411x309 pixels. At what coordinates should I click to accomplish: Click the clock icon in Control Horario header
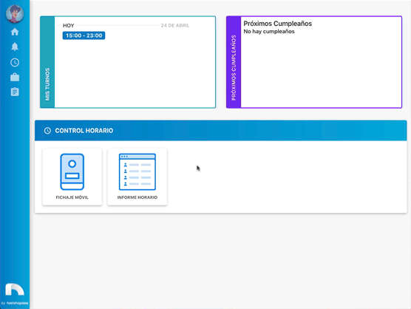[x=47, y=131]
